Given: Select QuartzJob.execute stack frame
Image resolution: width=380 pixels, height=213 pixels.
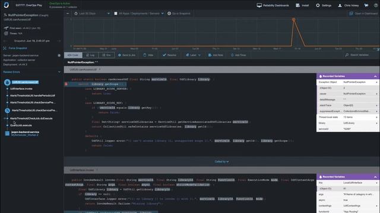Looking at the screenshot, I should 21,125.
